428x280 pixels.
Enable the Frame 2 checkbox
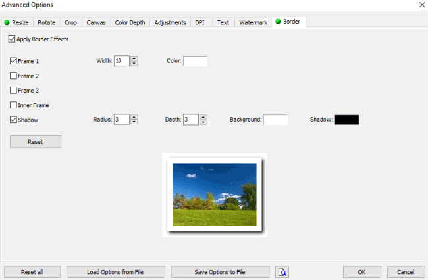(x=14, y=76)
